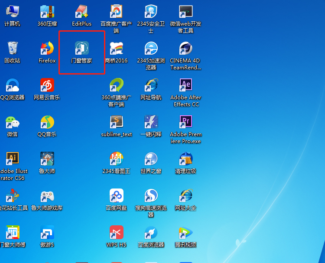This screenshot has height=263, width=325.
Task: Click Adobe Illustrator CS6 icon
Action: coord(13,159)
